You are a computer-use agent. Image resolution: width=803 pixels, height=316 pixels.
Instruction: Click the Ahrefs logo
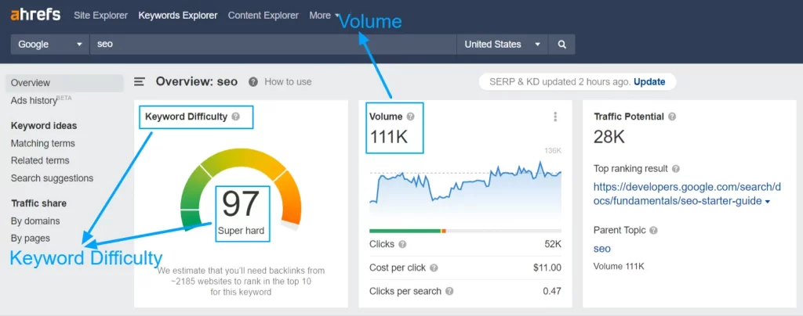(35, 15)
